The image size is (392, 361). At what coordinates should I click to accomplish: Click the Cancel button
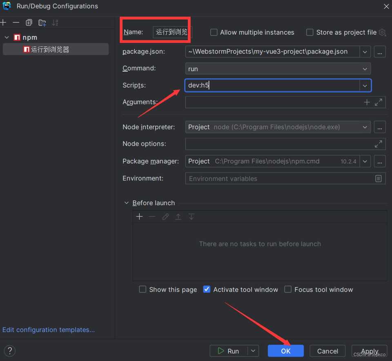(327, 351)
